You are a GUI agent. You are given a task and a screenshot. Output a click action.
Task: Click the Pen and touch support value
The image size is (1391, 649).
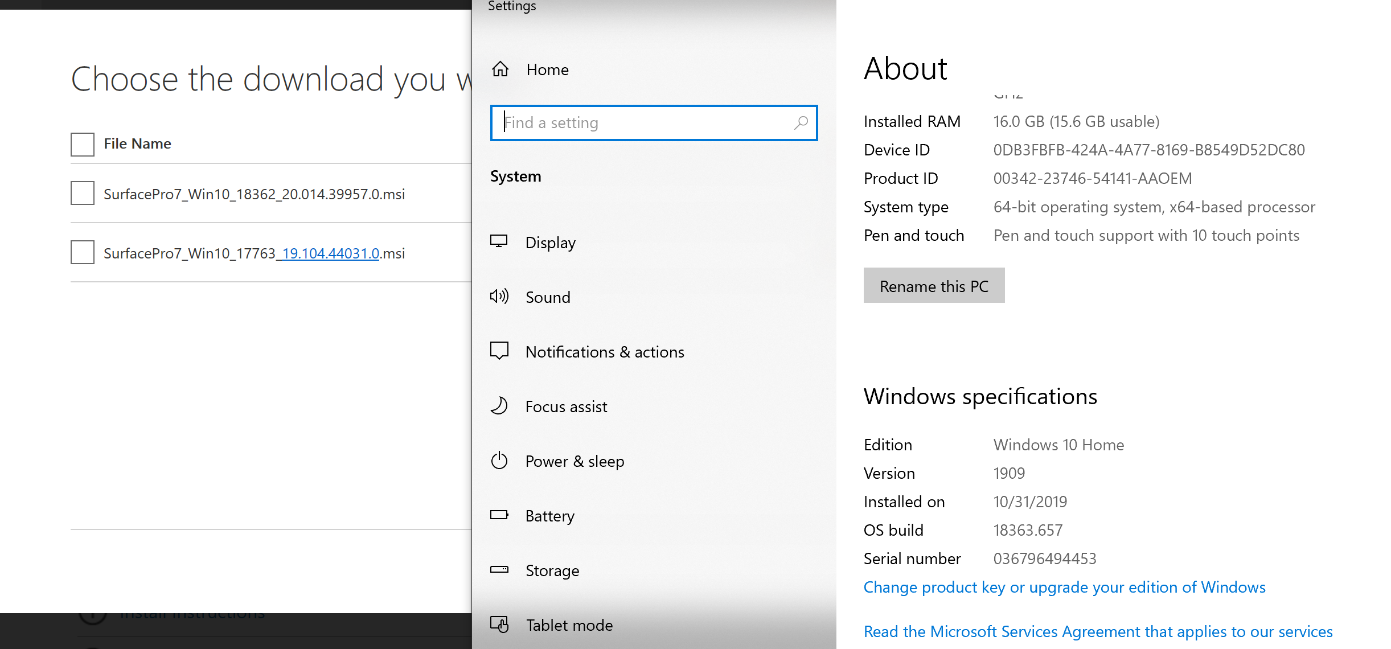1146,235
